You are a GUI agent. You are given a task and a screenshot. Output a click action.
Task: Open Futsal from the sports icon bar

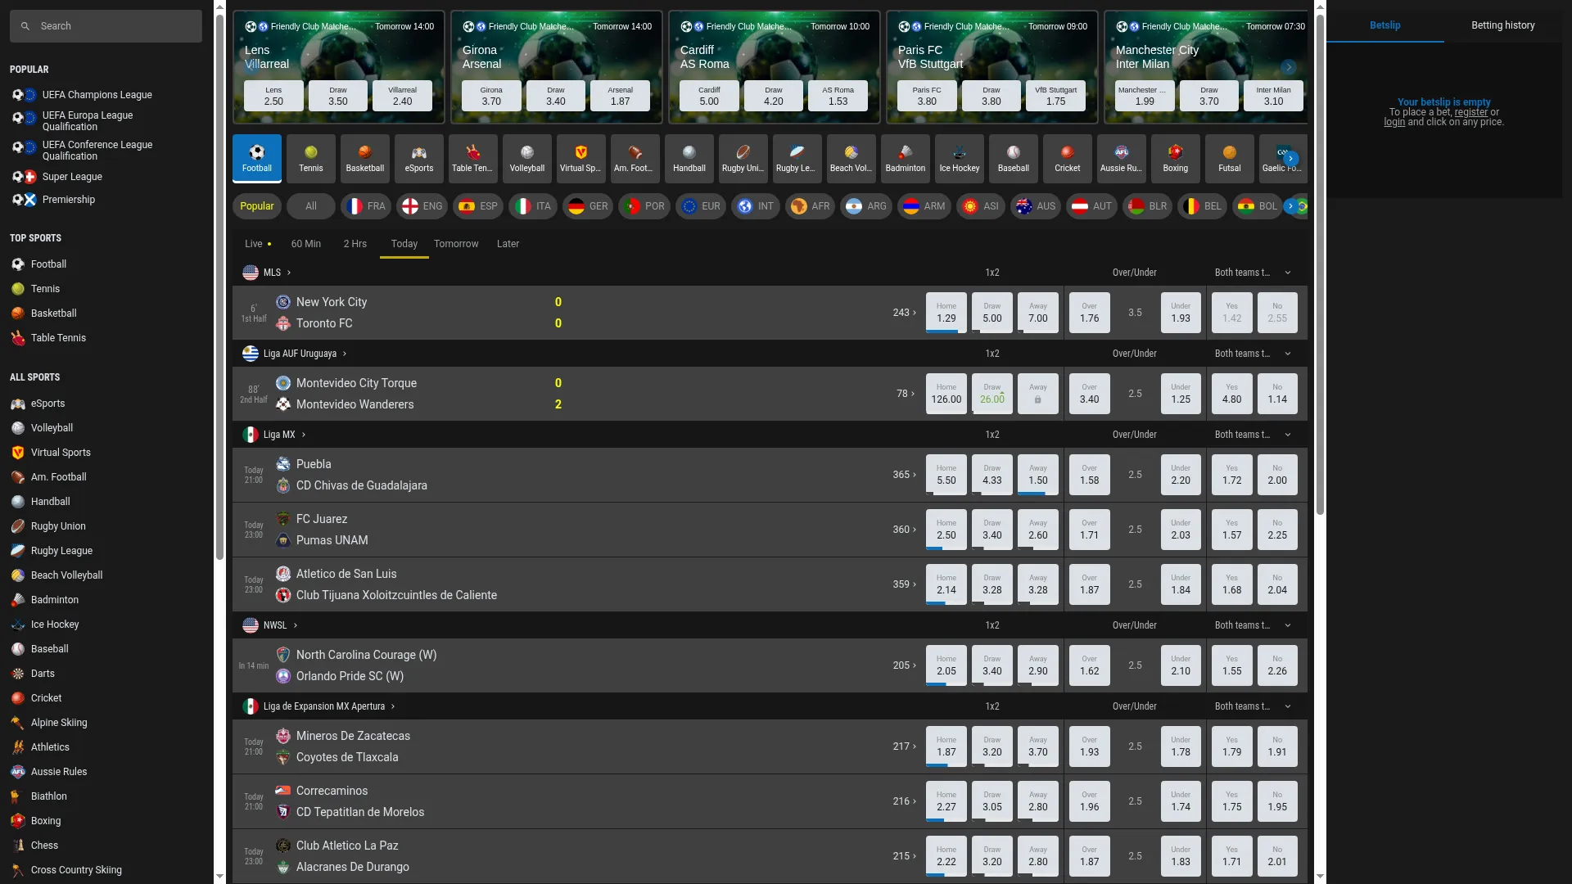pos(1230,158)
